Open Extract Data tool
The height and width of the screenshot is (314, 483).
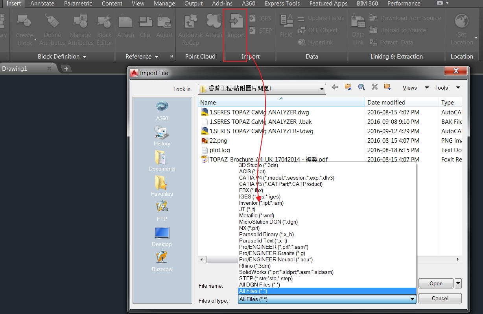(x=391, y=42)
